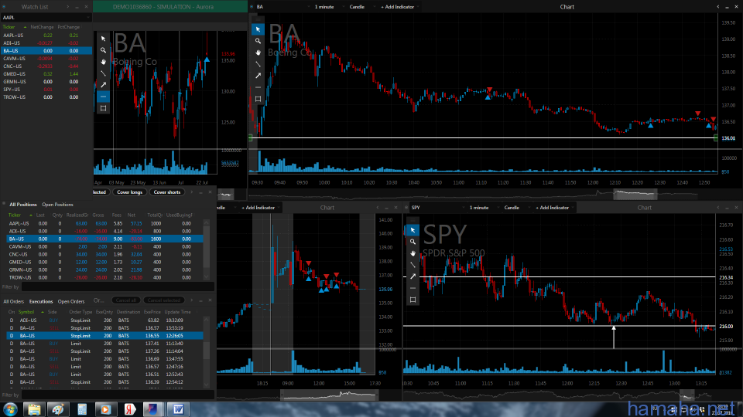This screenshot has height=417, width=743.
Task: Select zoom magnifier tool in SPY chart toolbar
Action: point(413,242)
